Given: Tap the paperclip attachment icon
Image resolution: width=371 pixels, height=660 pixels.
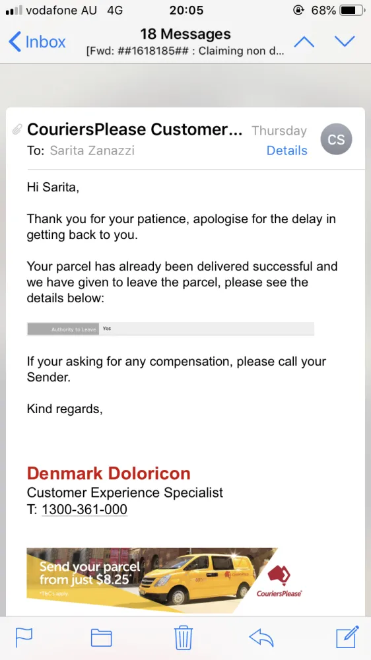Looking at the screenshot, I should point(17,129).
